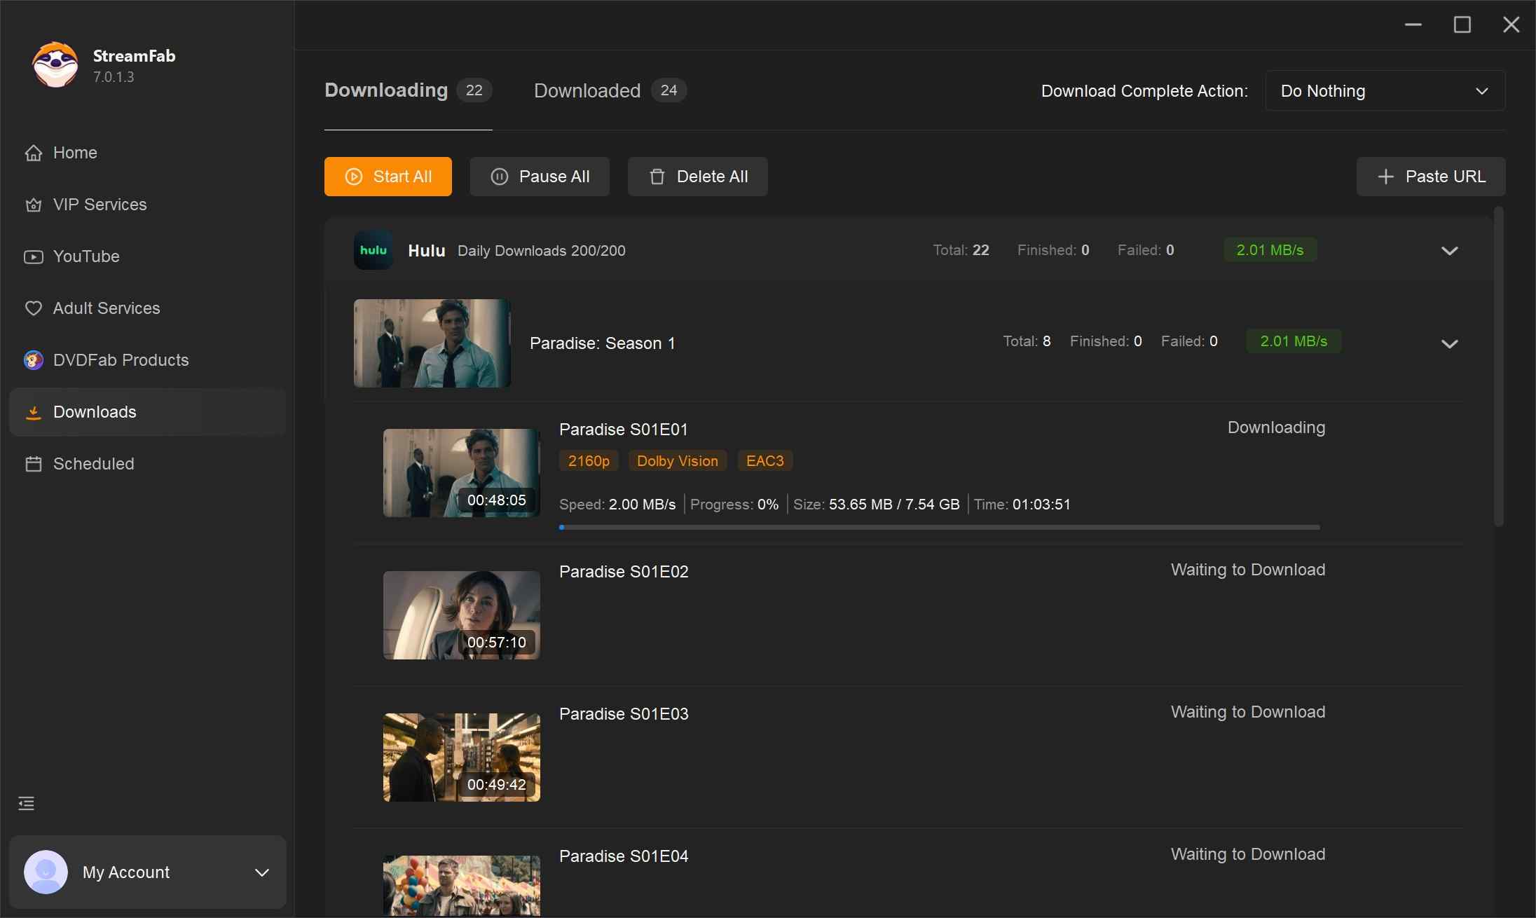Image resolution: width=1536 pixels, height=918 pixels.
Task: Collapse the sidebar with the hamburger icon
Action: [x=26, y=803]
